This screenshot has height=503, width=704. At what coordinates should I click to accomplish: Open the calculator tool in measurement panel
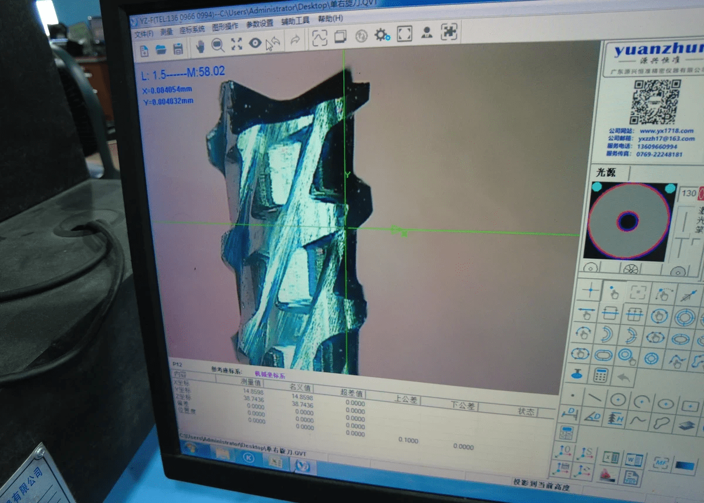click(601, 375)
